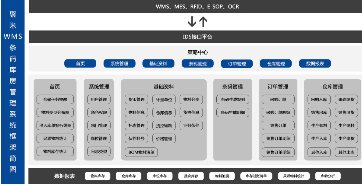Open 呆滞物料统计 in the 首页 panel
This screenshot has height=185, width=362.
pos(55,139)
